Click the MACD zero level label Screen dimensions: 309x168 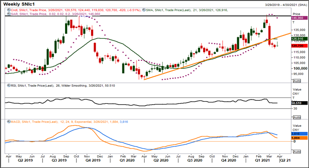pos(295,141)
